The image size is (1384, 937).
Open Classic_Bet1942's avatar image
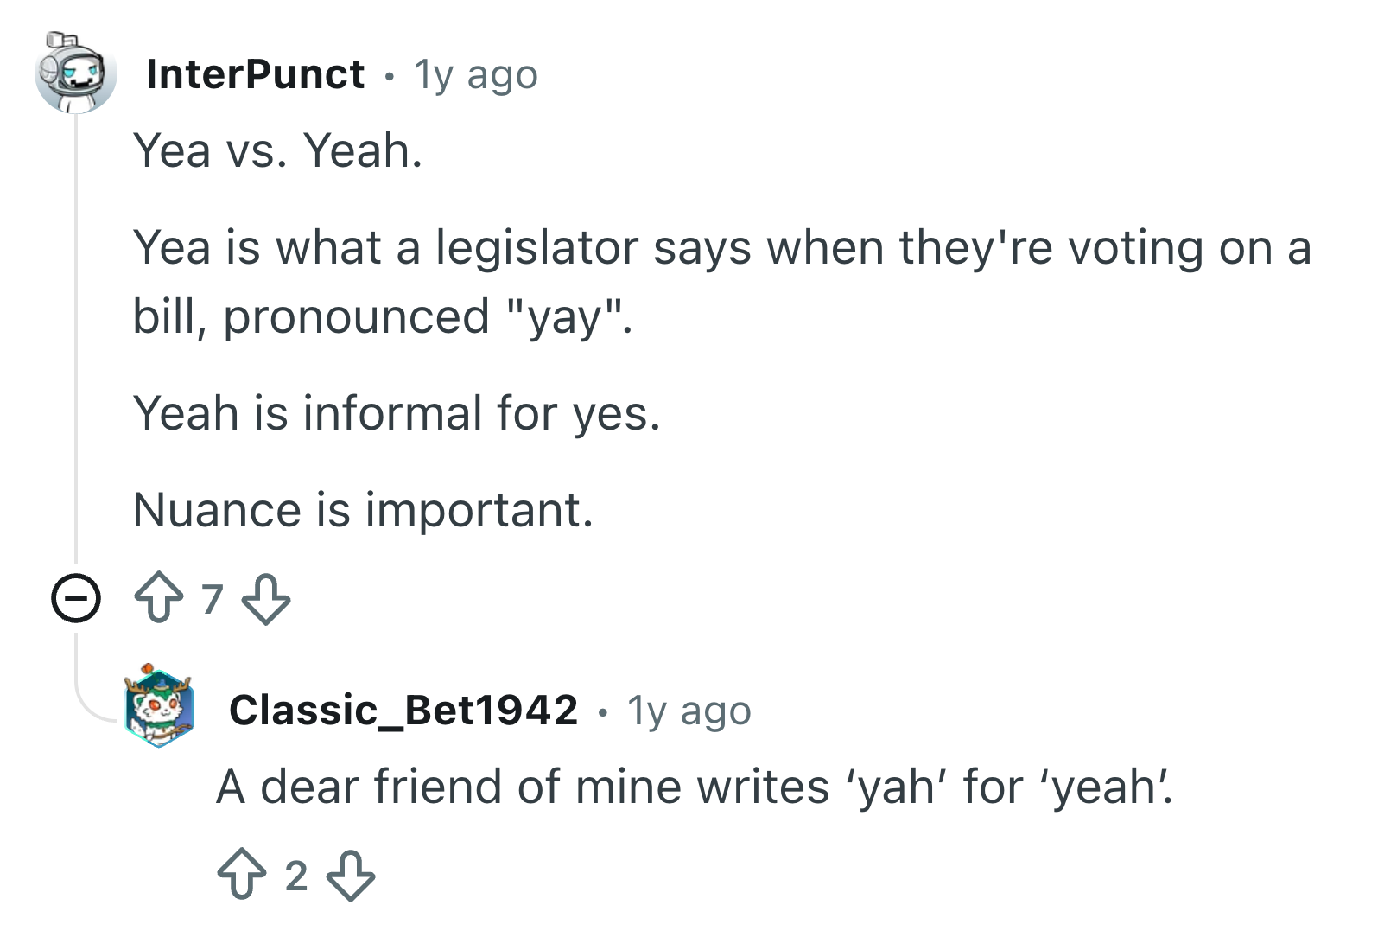click(x=158, y=706)
